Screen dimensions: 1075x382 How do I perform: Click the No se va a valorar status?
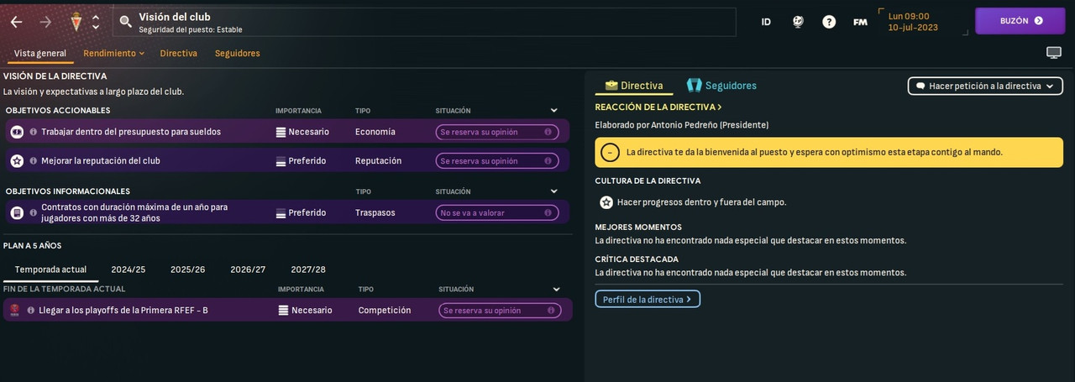pos(497,212)
